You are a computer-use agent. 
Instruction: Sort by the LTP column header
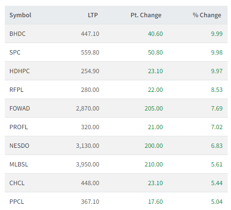[x=93, y=15]
